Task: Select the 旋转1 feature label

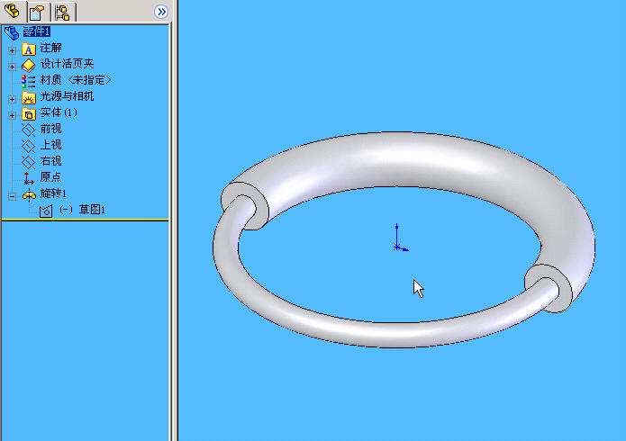Action: pos(53,193)
